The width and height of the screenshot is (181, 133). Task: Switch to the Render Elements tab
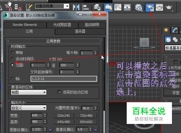25,25
